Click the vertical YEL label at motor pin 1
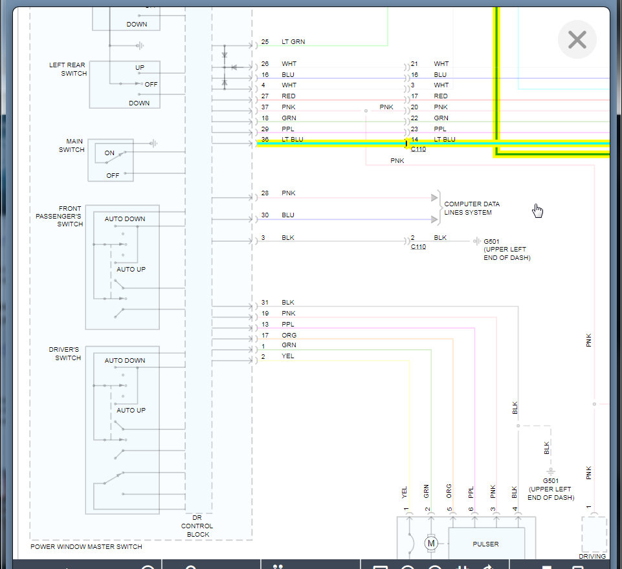The width and height of the screenshot is (622, 569). [405, 492]
